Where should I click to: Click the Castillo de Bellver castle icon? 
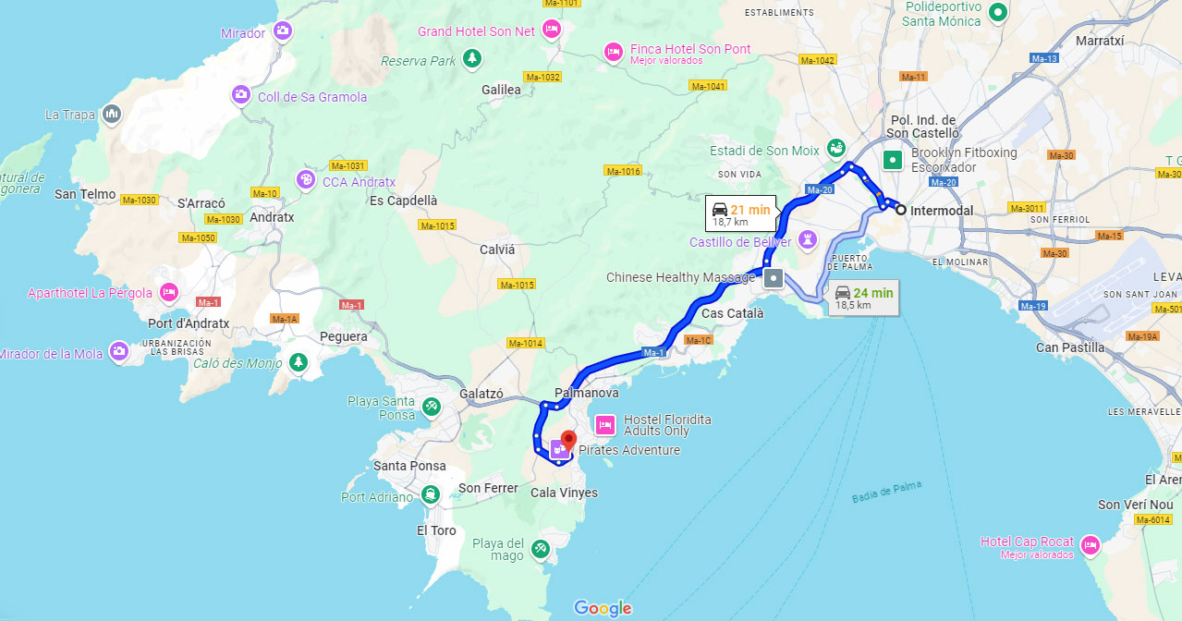(808, 240)
